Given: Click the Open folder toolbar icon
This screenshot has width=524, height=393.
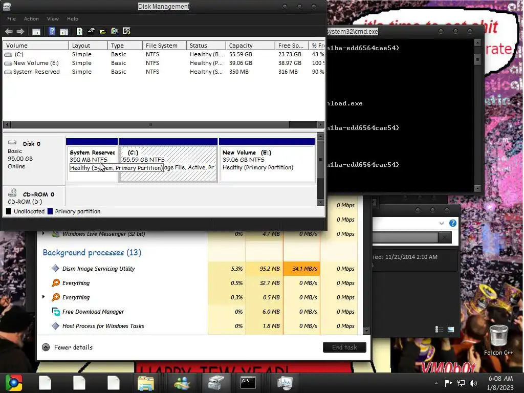Looking at the screenshot, I should 102,31.
